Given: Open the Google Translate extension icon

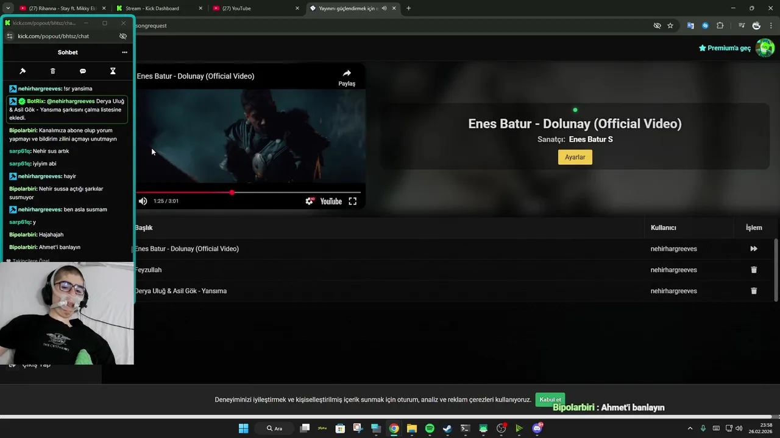Looking at the screenshot, I should (690, 26).
